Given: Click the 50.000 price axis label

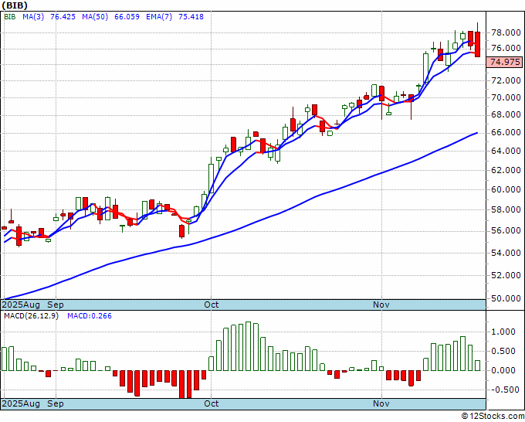Looking at the screenshot, I should 506,298.
